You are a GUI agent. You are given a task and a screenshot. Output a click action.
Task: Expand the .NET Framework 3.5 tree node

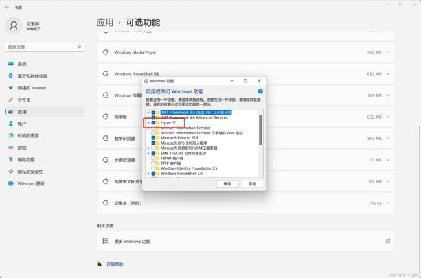[148, 113]
